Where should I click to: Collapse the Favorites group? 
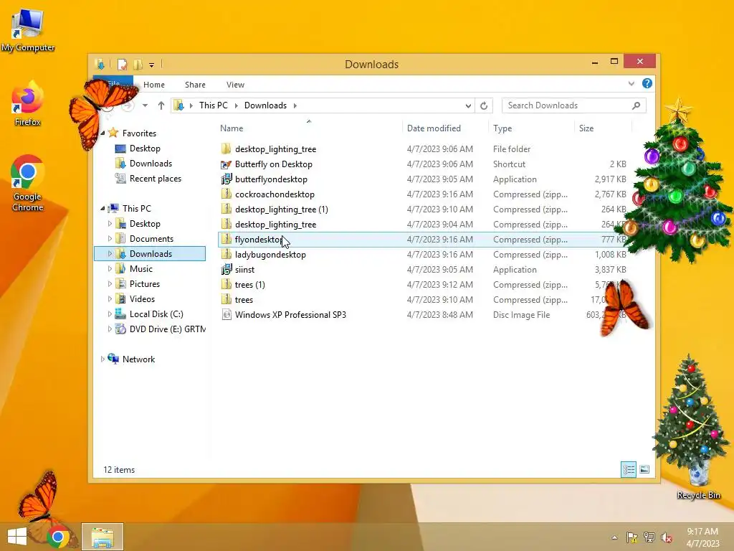point(103,133)
